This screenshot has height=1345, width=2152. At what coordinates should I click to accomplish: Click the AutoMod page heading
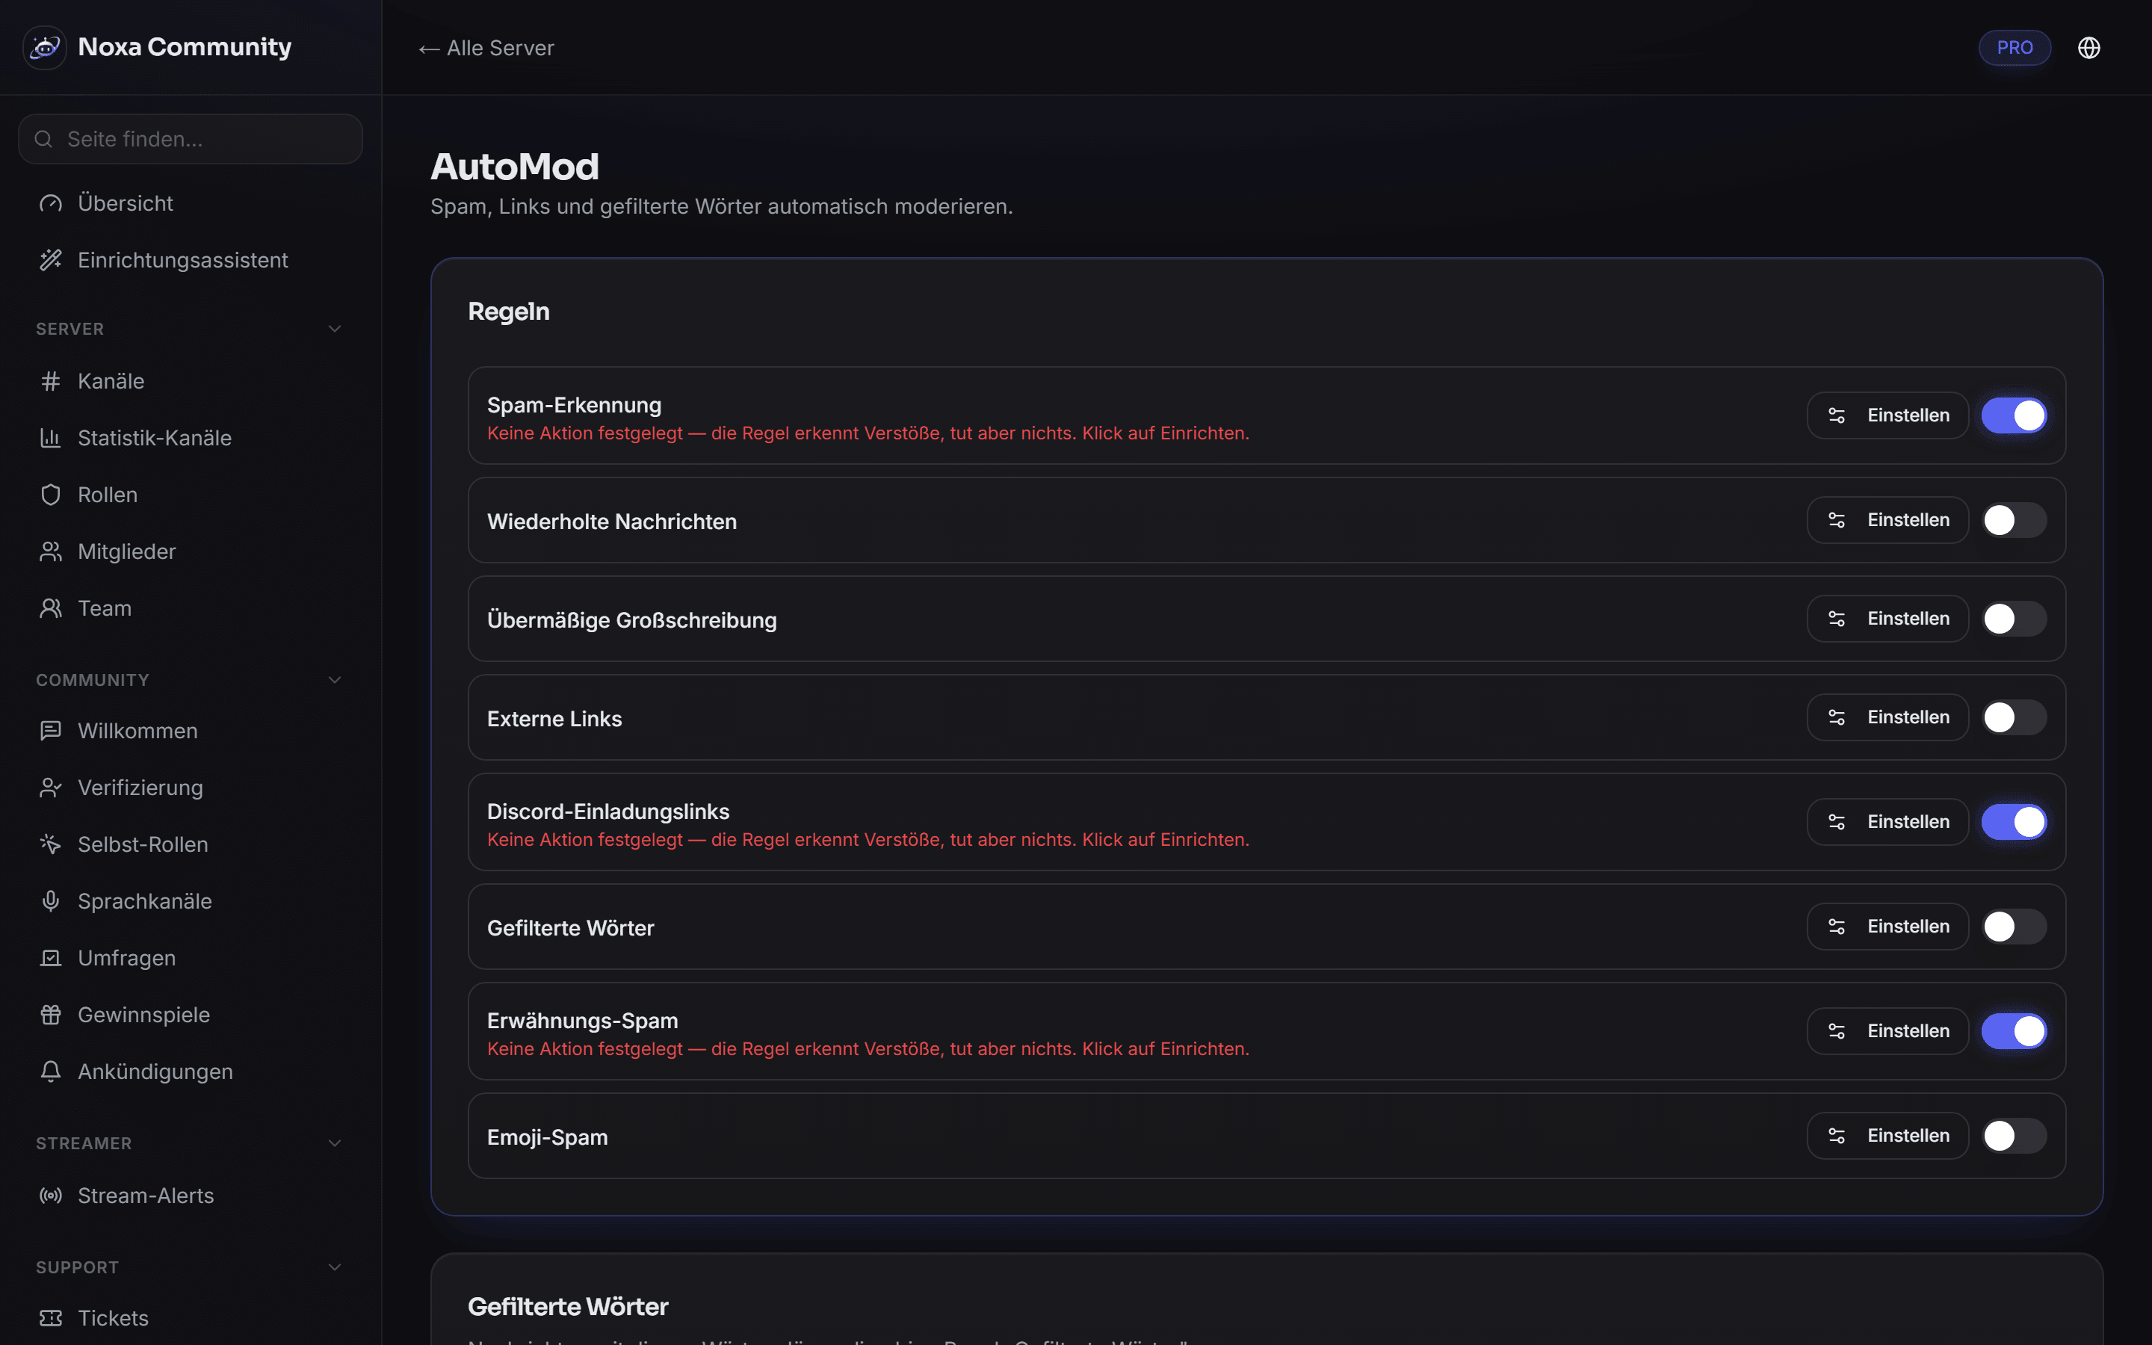515,167
